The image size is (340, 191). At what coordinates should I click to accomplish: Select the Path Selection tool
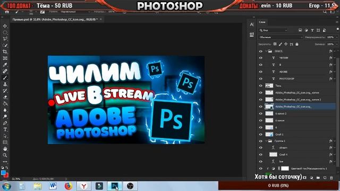5,136
